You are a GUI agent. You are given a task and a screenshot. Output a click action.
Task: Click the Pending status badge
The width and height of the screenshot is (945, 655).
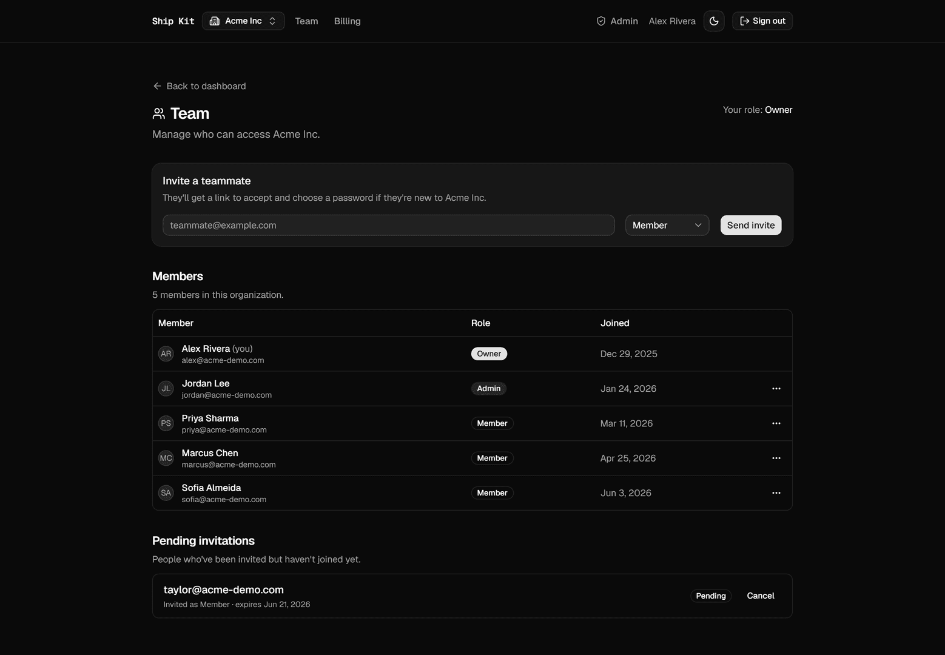point(711,596)
